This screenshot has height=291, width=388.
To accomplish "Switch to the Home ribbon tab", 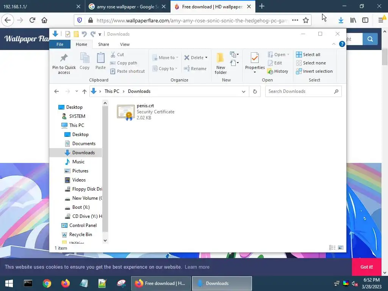I will (81, 44).
